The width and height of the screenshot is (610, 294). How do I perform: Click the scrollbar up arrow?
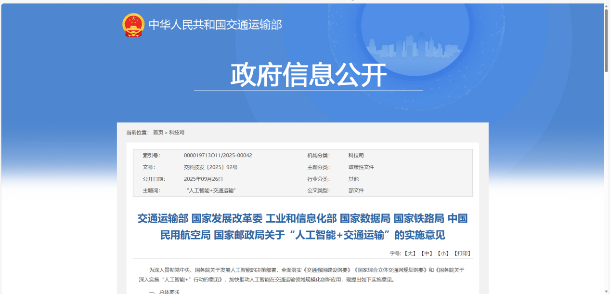click(607, 6)
